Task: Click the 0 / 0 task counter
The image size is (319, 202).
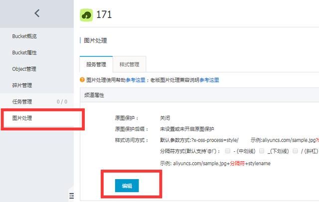Action: pos(62,101)
